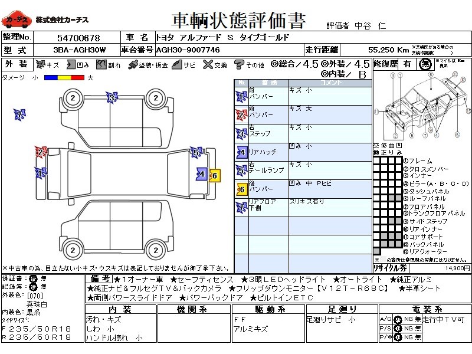The width and height of the screenshot is (472, 354).
Task: Click the 内装 section header
Action: point(120,309)
